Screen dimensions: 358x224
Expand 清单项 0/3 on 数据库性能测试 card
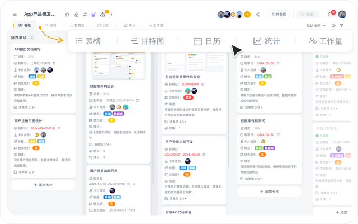(x=251, y=179)
